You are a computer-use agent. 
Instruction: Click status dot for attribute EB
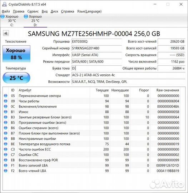pyautogui.click(x=6, y=160)
